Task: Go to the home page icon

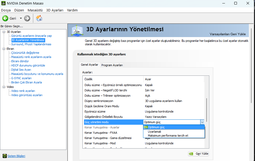Action: (39, 18)
